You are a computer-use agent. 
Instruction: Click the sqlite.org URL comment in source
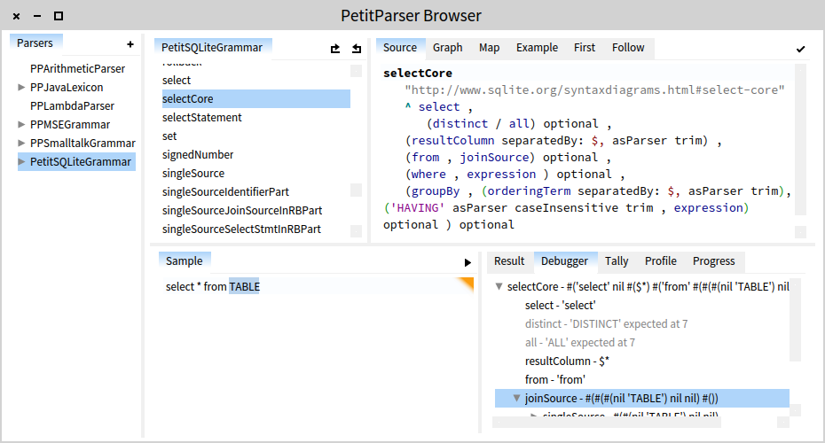pyautogui.click(x=594, y=89)
